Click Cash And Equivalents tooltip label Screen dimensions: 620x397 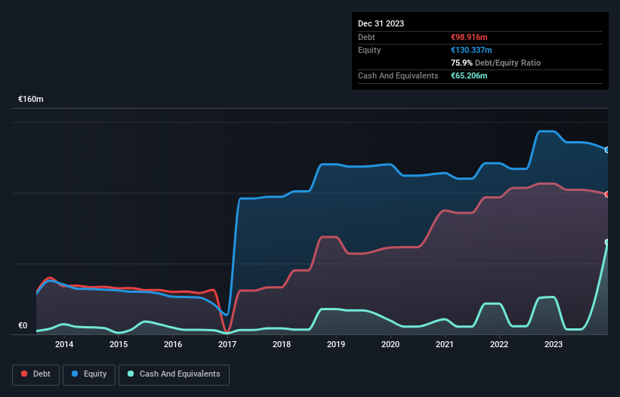[x=398, y=75]
